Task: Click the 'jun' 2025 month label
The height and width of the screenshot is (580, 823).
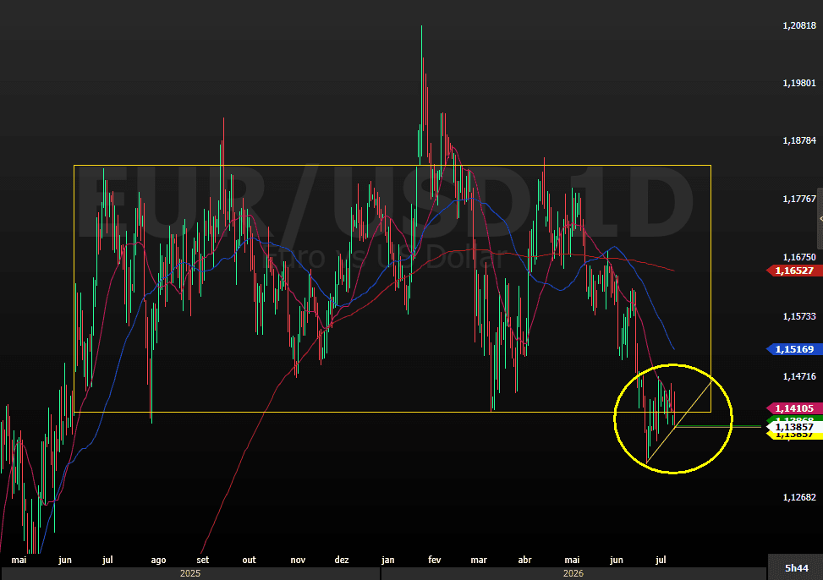Action: point(65,560)
